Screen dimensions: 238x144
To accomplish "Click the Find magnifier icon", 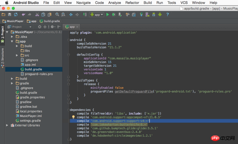I will pos(57,15).
